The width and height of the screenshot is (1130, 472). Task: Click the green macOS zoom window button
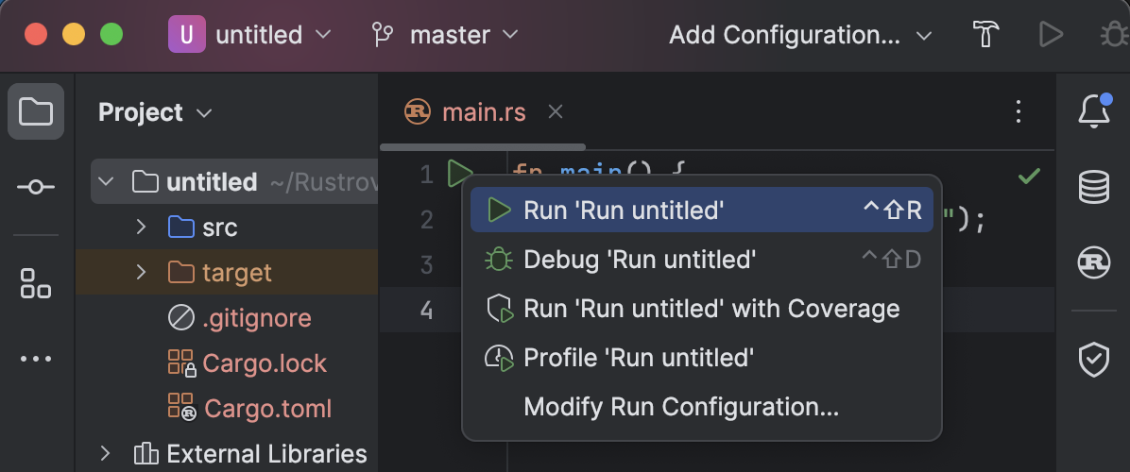tap(111, 35)
